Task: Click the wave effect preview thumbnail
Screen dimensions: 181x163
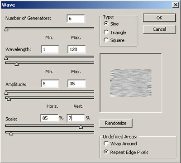Action: coord(131,83)
